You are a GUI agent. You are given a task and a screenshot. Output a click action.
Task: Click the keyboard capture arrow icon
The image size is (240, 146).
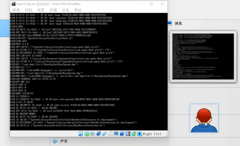[139, 134]
